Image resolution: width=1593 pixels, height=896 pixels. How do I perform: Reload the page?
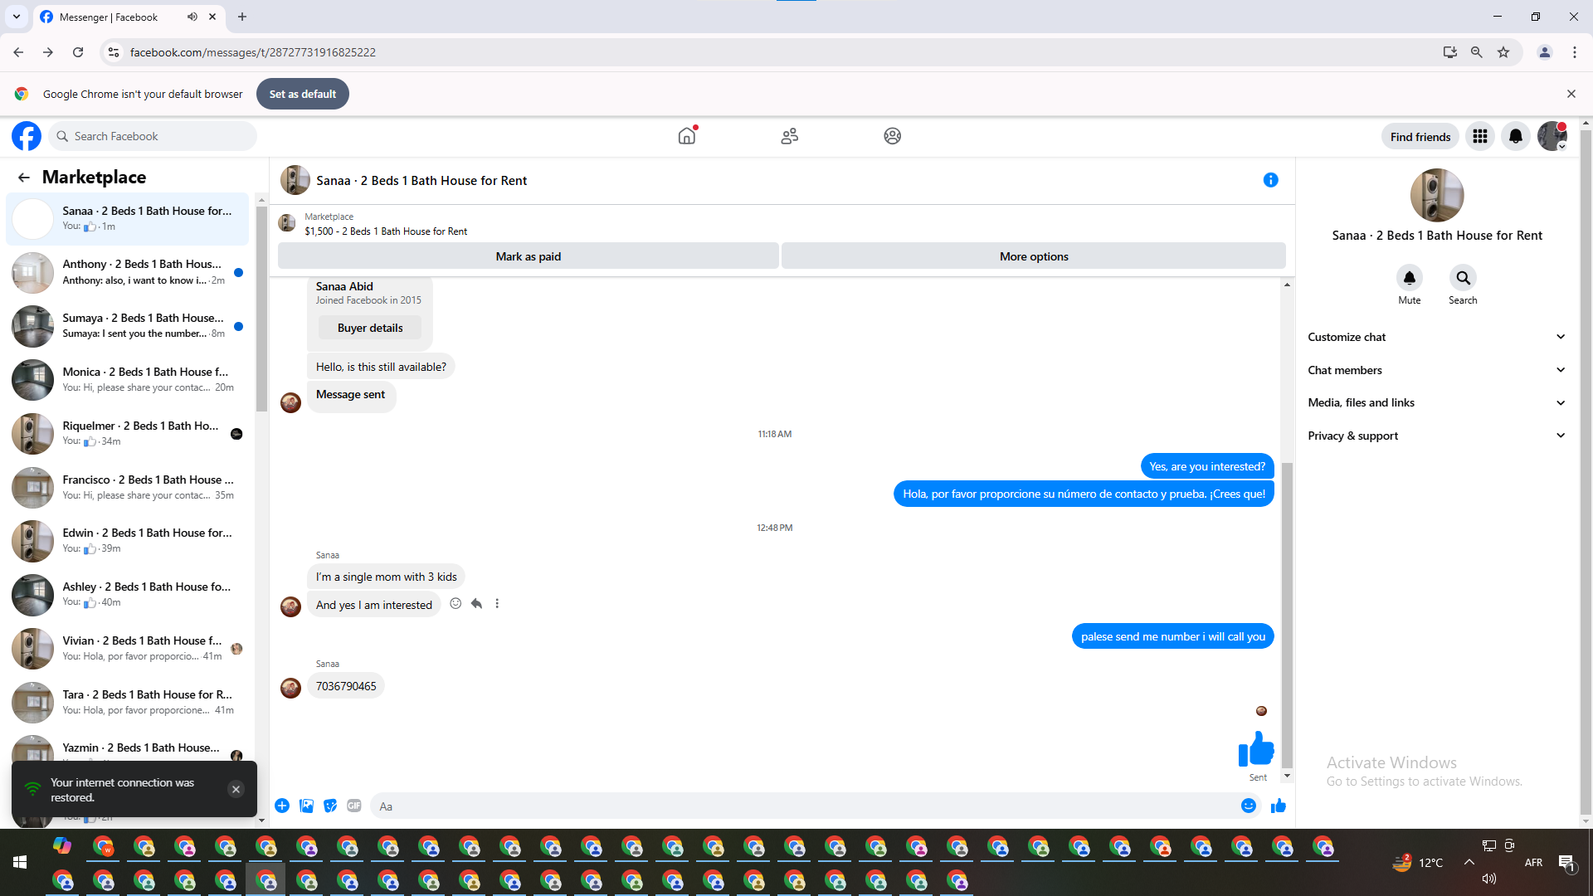pyautogui.click(x=78, y=52)
